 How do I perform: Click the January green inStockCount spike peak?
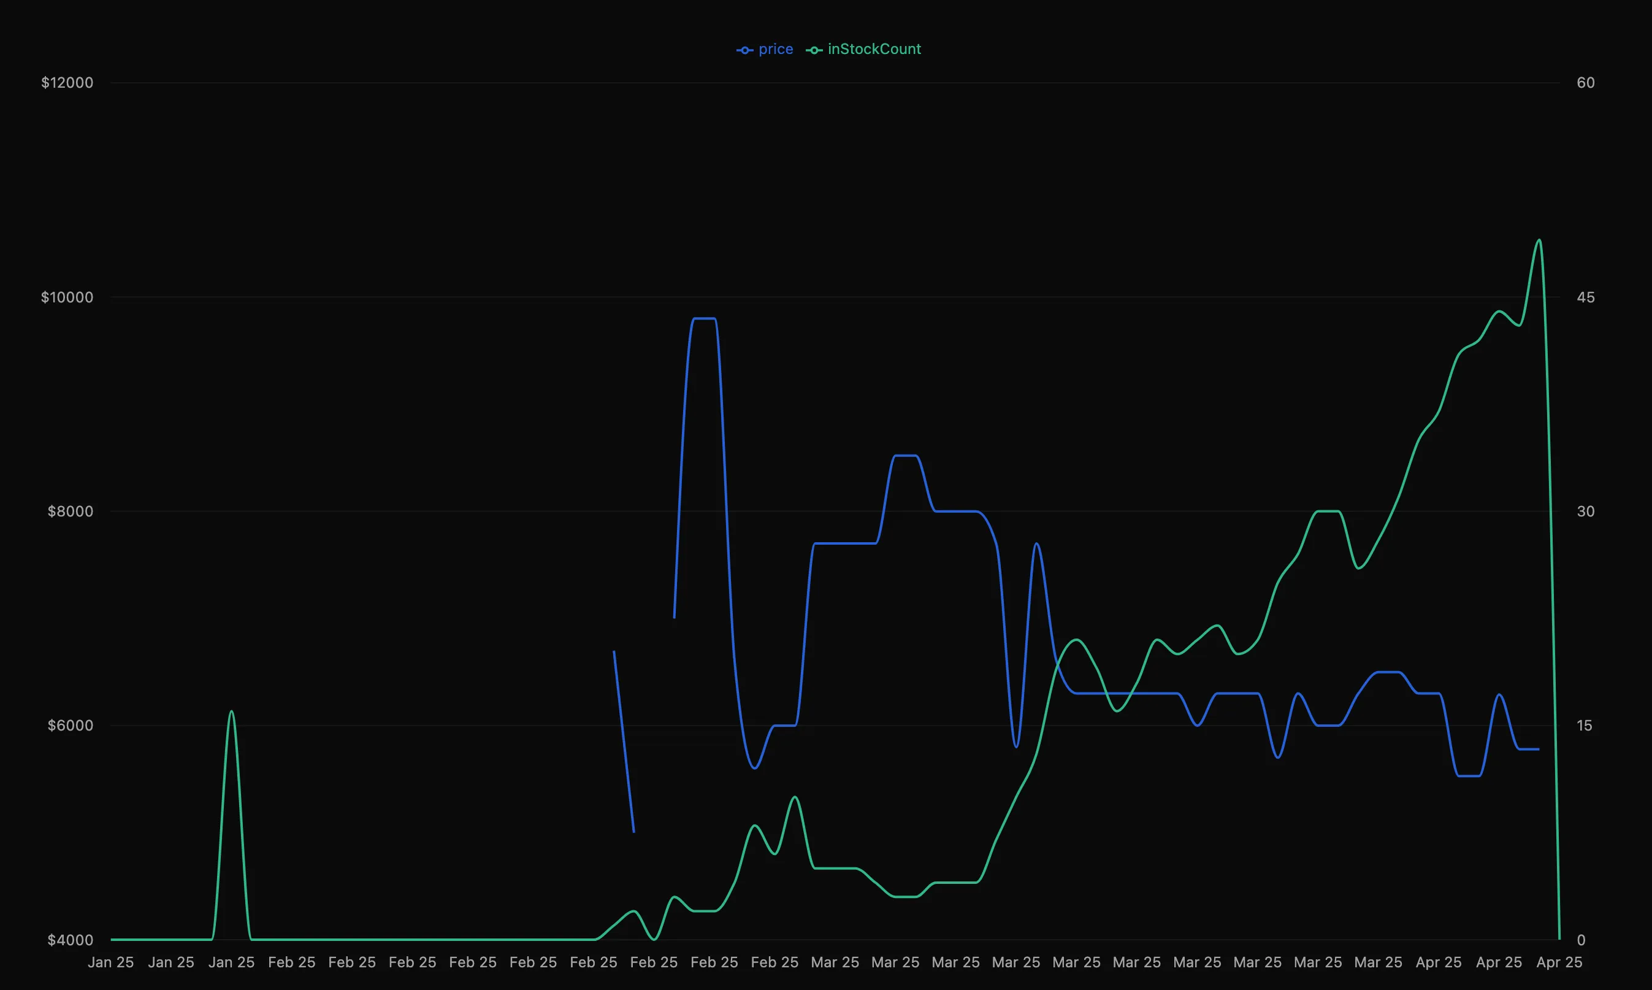(231, 712)
